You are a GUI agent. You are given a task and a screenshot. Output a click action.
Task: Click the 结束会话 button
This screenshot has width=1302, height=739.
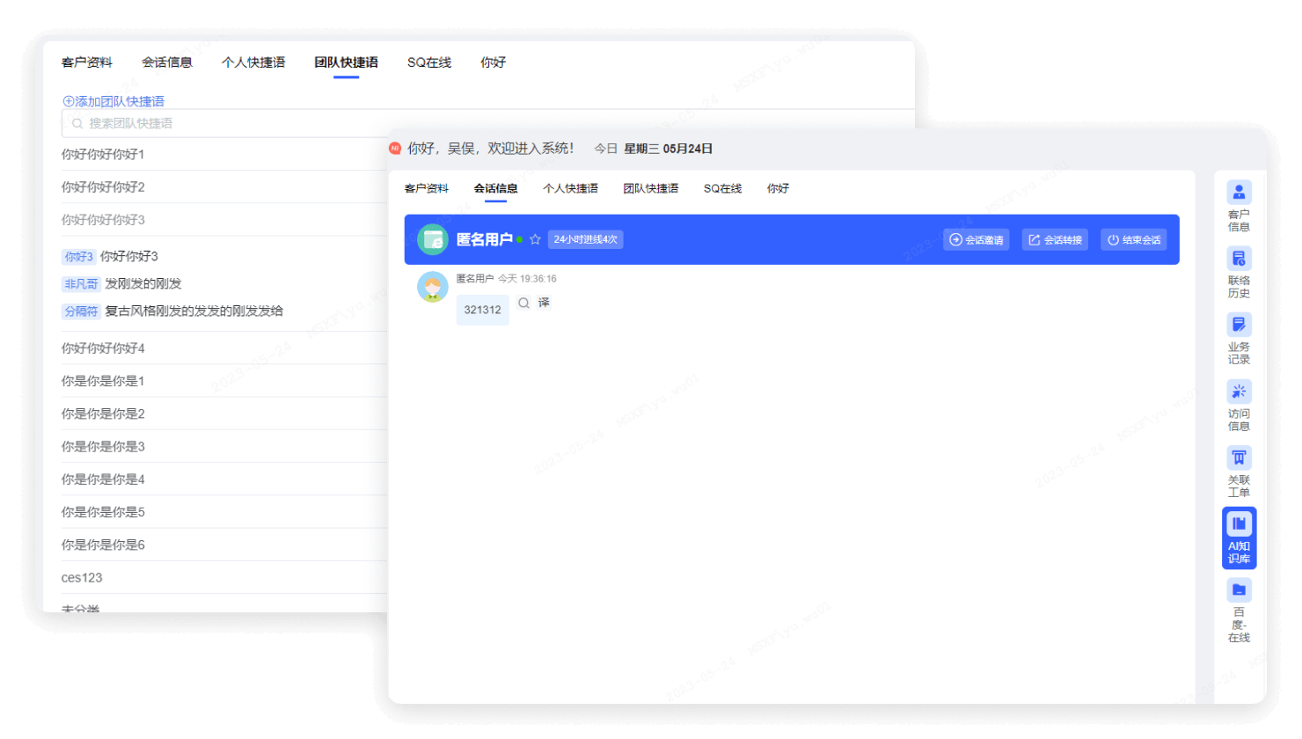click(1133, 239)
